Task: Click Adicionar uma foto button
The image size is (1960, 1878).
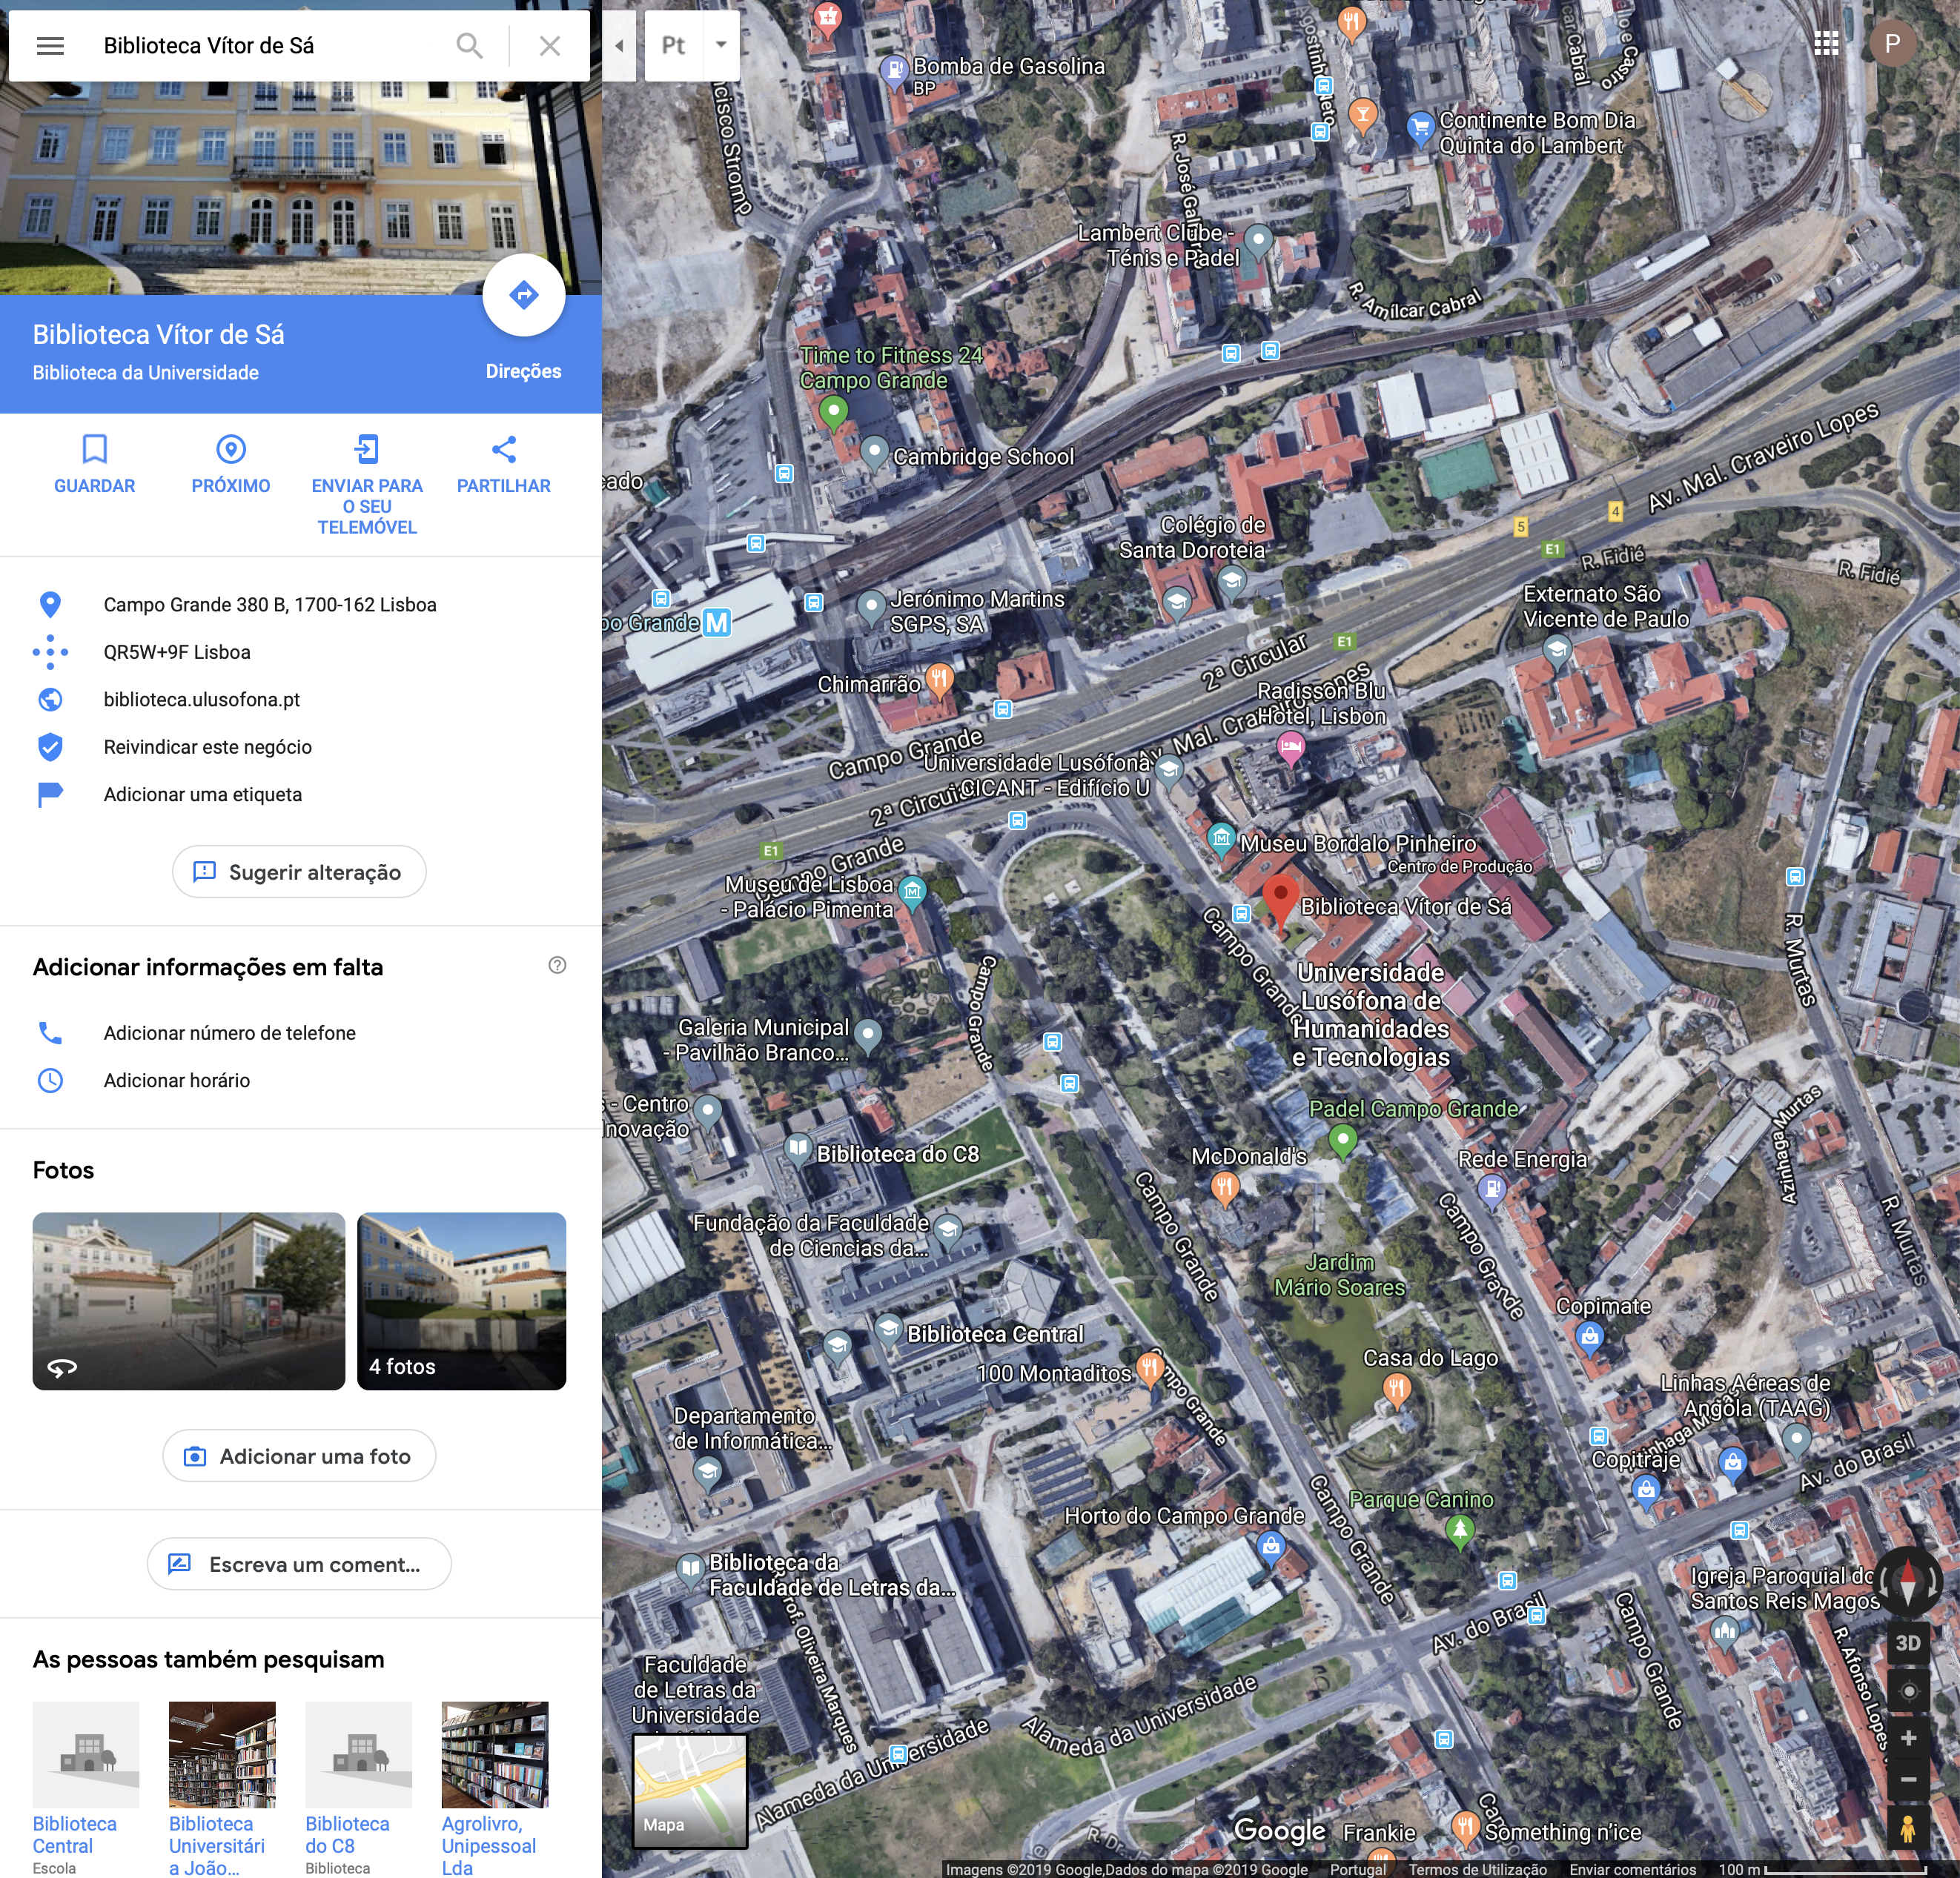Action: 299,1456
